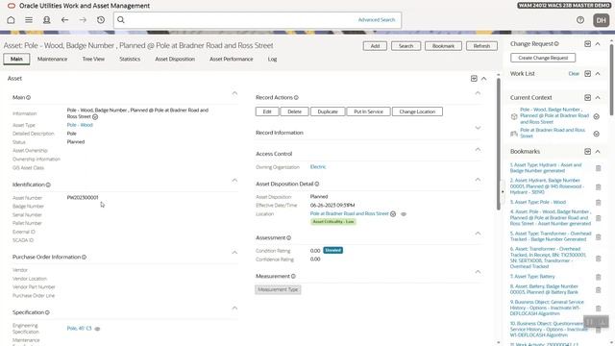
Task: Click the Refresh button
Action: (481, 46)
